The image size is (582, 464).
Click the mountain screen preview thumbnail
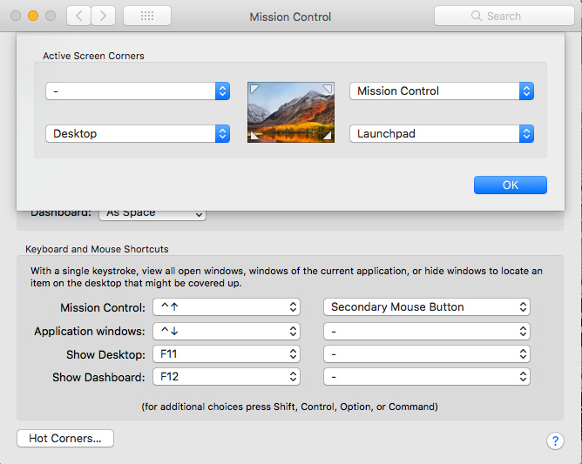coord(291,112)
